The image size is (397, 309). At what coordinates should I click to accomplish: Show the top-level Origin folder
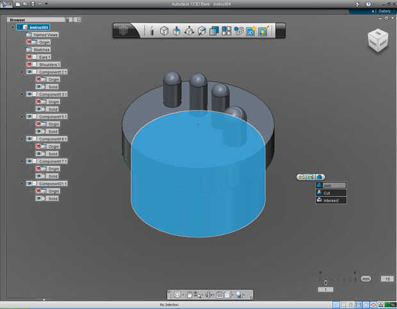click(x=29, y=42)
